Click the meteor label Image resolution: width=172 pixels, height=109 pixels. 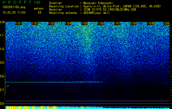(x=39, y=8)
